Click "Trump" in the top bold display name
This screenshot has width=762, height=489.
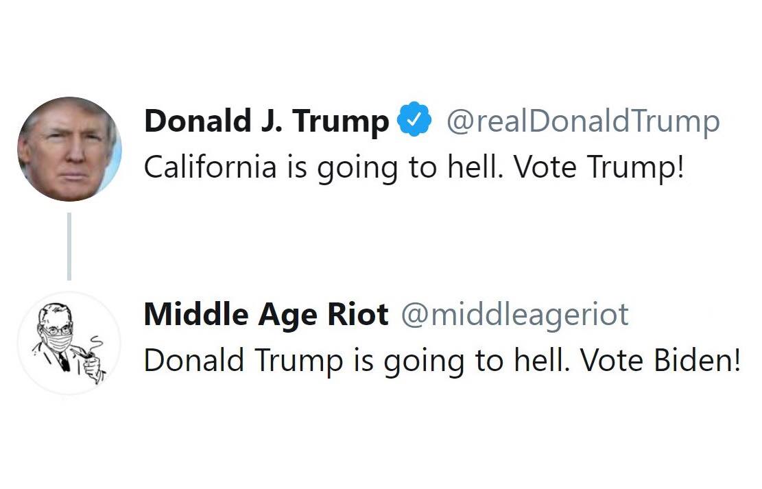coord(340,122)
